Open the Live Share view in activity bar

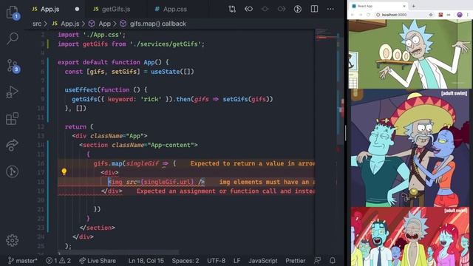click(13, 145)
